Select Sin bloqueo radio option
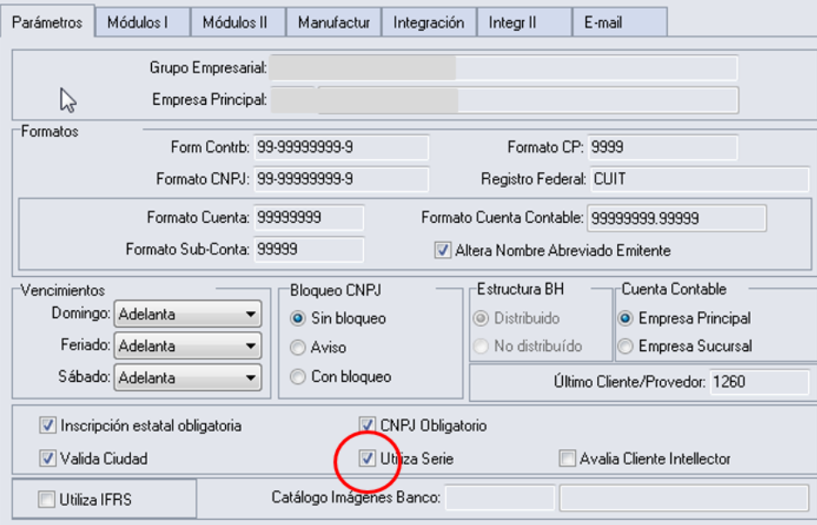The height and width of the screenshot is (525, 817). 298,318
